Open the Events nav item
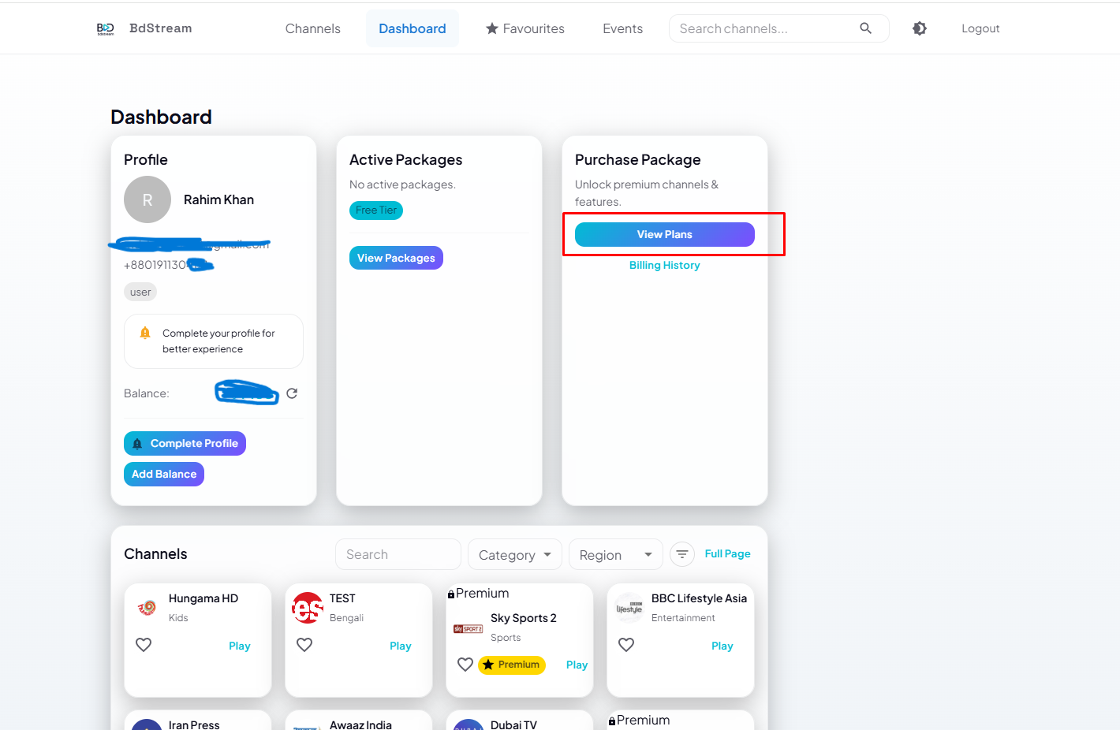The width and height of the screenshot is (1120, 730). coord(622,28)
